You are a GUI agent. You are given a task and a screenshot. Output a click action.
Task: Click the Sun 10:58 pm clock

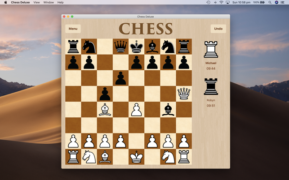coord(241,2)
